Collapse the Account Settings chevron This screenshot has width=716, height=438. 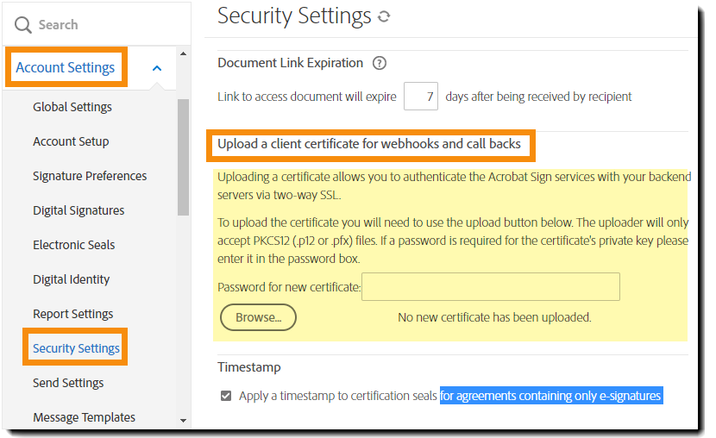point(156,68)
